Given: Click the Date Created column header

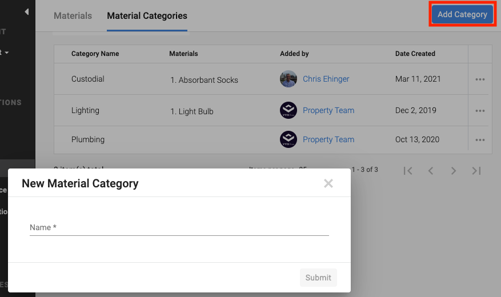Looking at the screenshot, I should click(415, 54).
